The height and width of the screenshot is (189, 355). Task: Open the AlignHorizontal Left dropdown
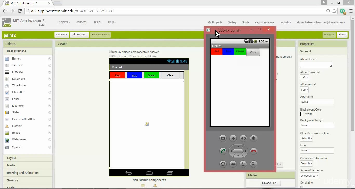[304, 77]
